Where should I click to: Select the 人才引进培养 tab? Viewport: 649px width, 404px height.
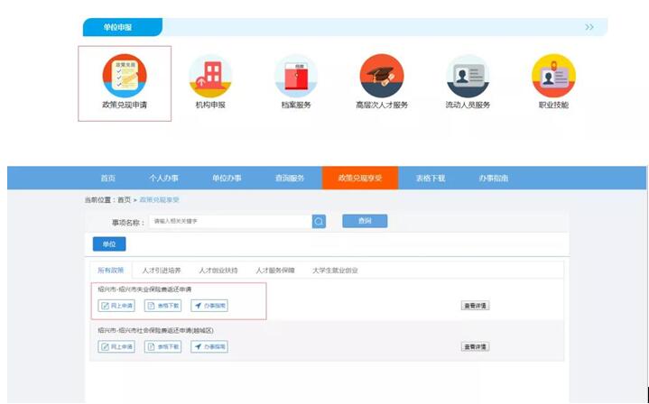coord(162,270)
